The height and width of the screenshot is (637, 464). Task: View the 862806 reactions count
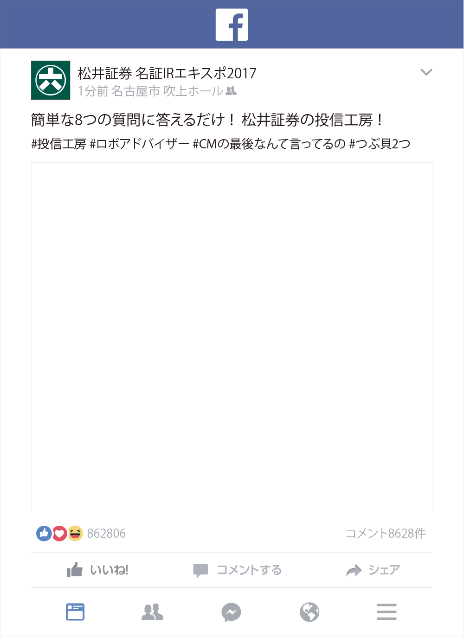(106, 534)
